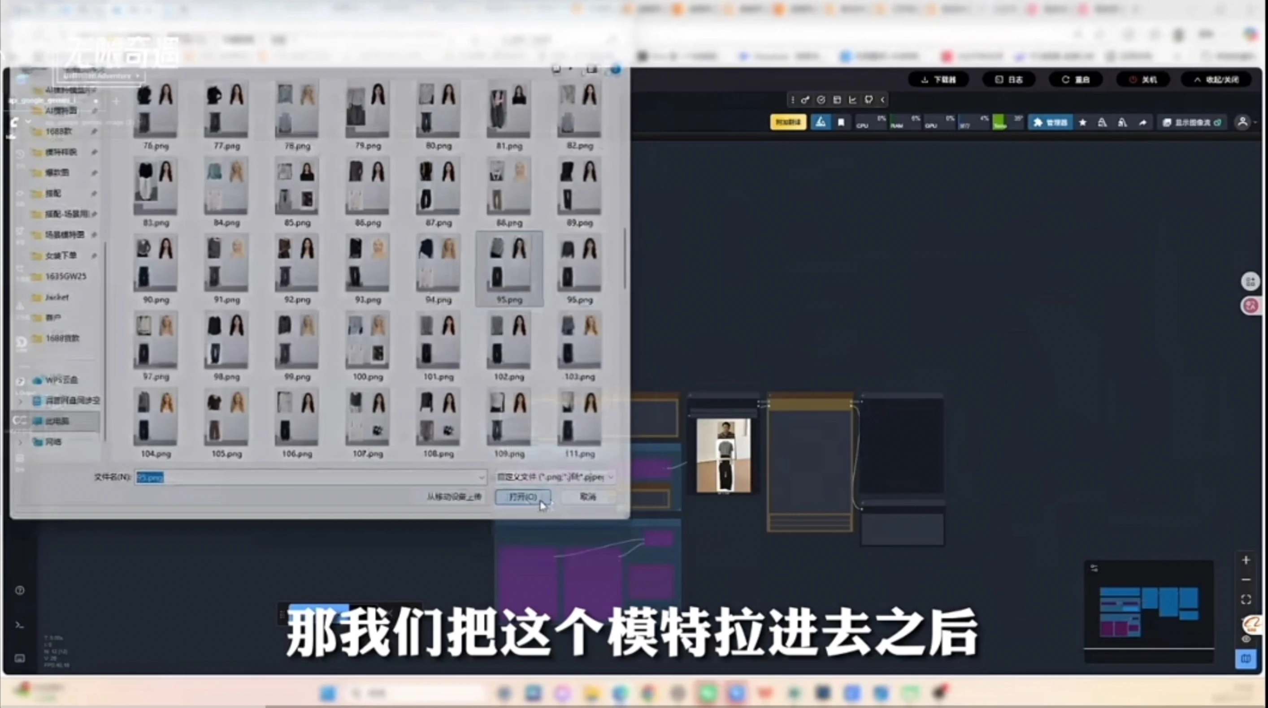The width and height of the screenshot is (1268, 708).
Task: Collapse the floating toolbar with the left chevron
Action: pyautogui.click(x=884, y=99)
